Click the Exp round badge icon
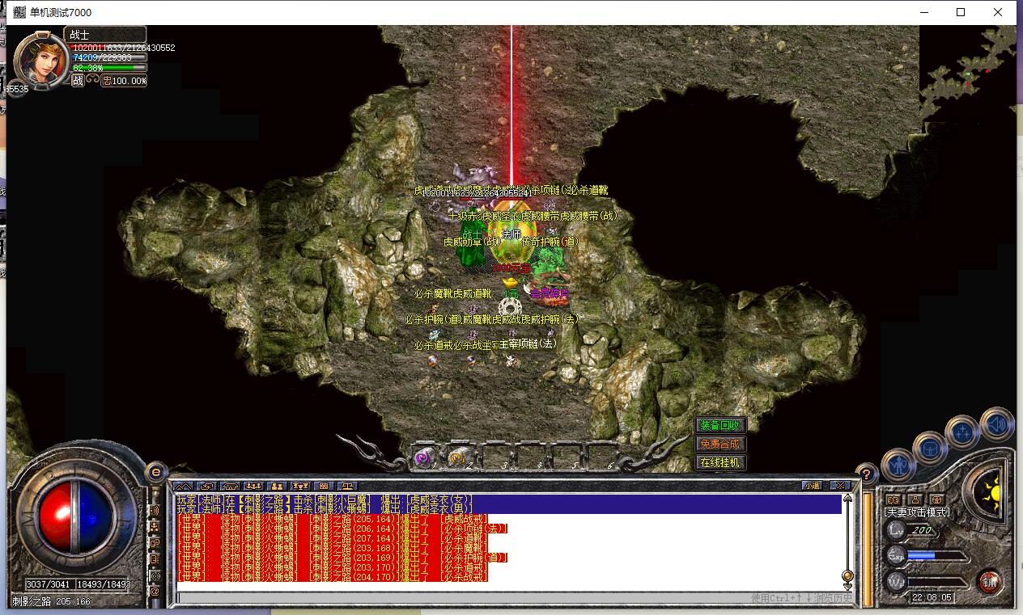 pos(896,555)
